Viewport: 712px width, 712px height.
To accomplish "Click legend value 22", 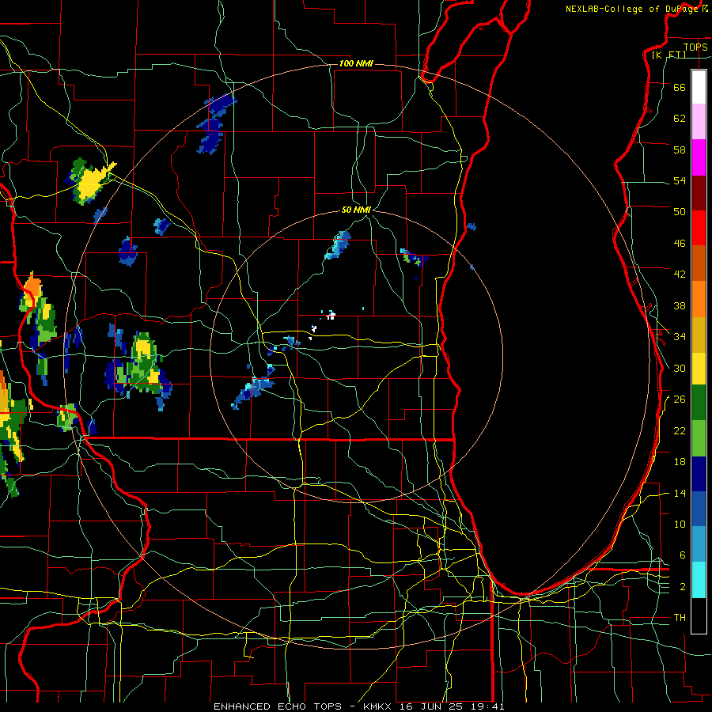I will click(x=680, y=430).
